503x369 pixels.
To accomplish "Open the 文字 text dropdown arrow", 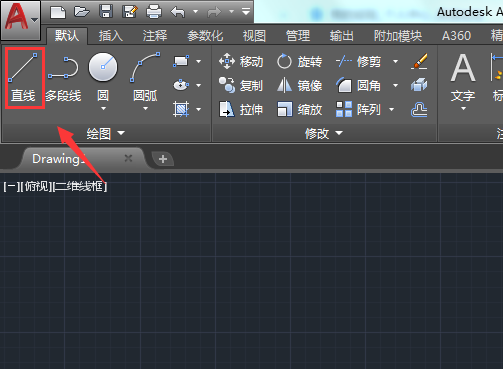I will [x=463, y=109].
